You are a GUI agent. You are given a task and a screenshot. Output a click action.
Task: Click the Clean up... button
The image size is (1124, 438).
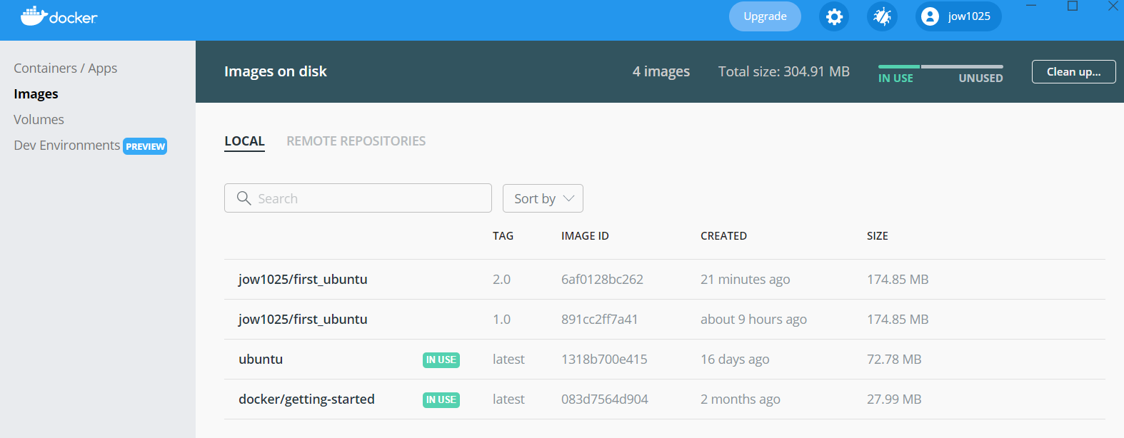pos(1073,71)
